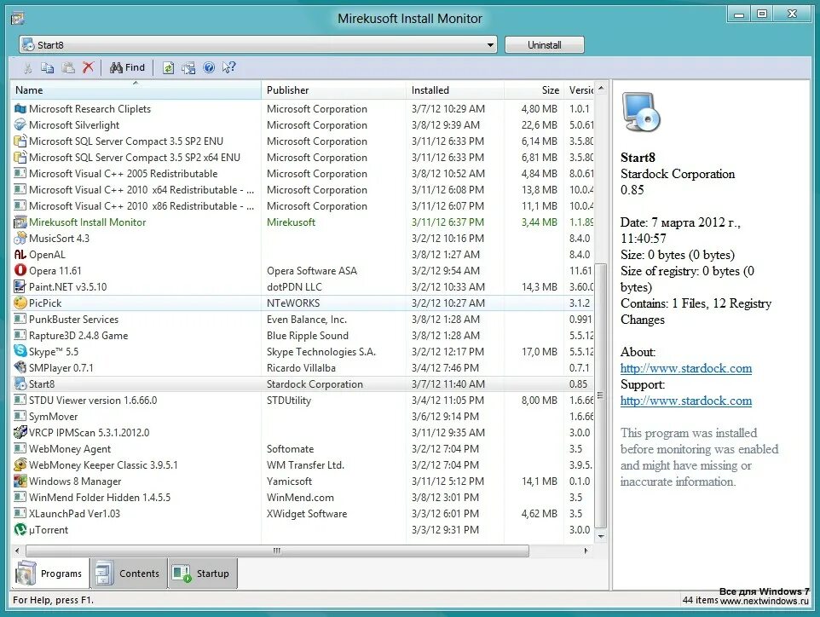The image size is (820, 617).
Task: Switch to the Contents tab
Action: 129,574
